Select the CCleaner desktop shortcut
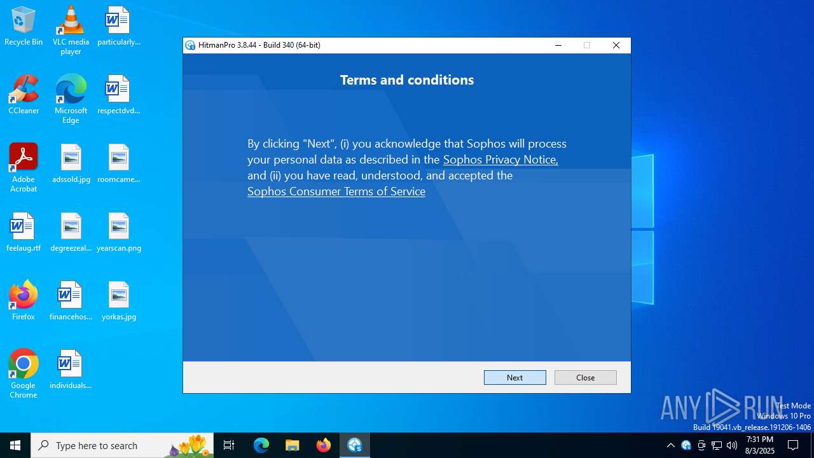Screen dimensions: 814x458 point(24,95)
